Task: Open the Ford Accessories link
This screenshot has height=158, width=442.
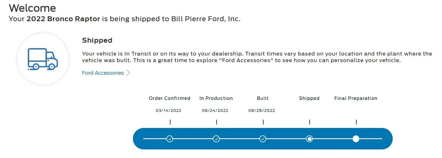Action: coord(103,73)
